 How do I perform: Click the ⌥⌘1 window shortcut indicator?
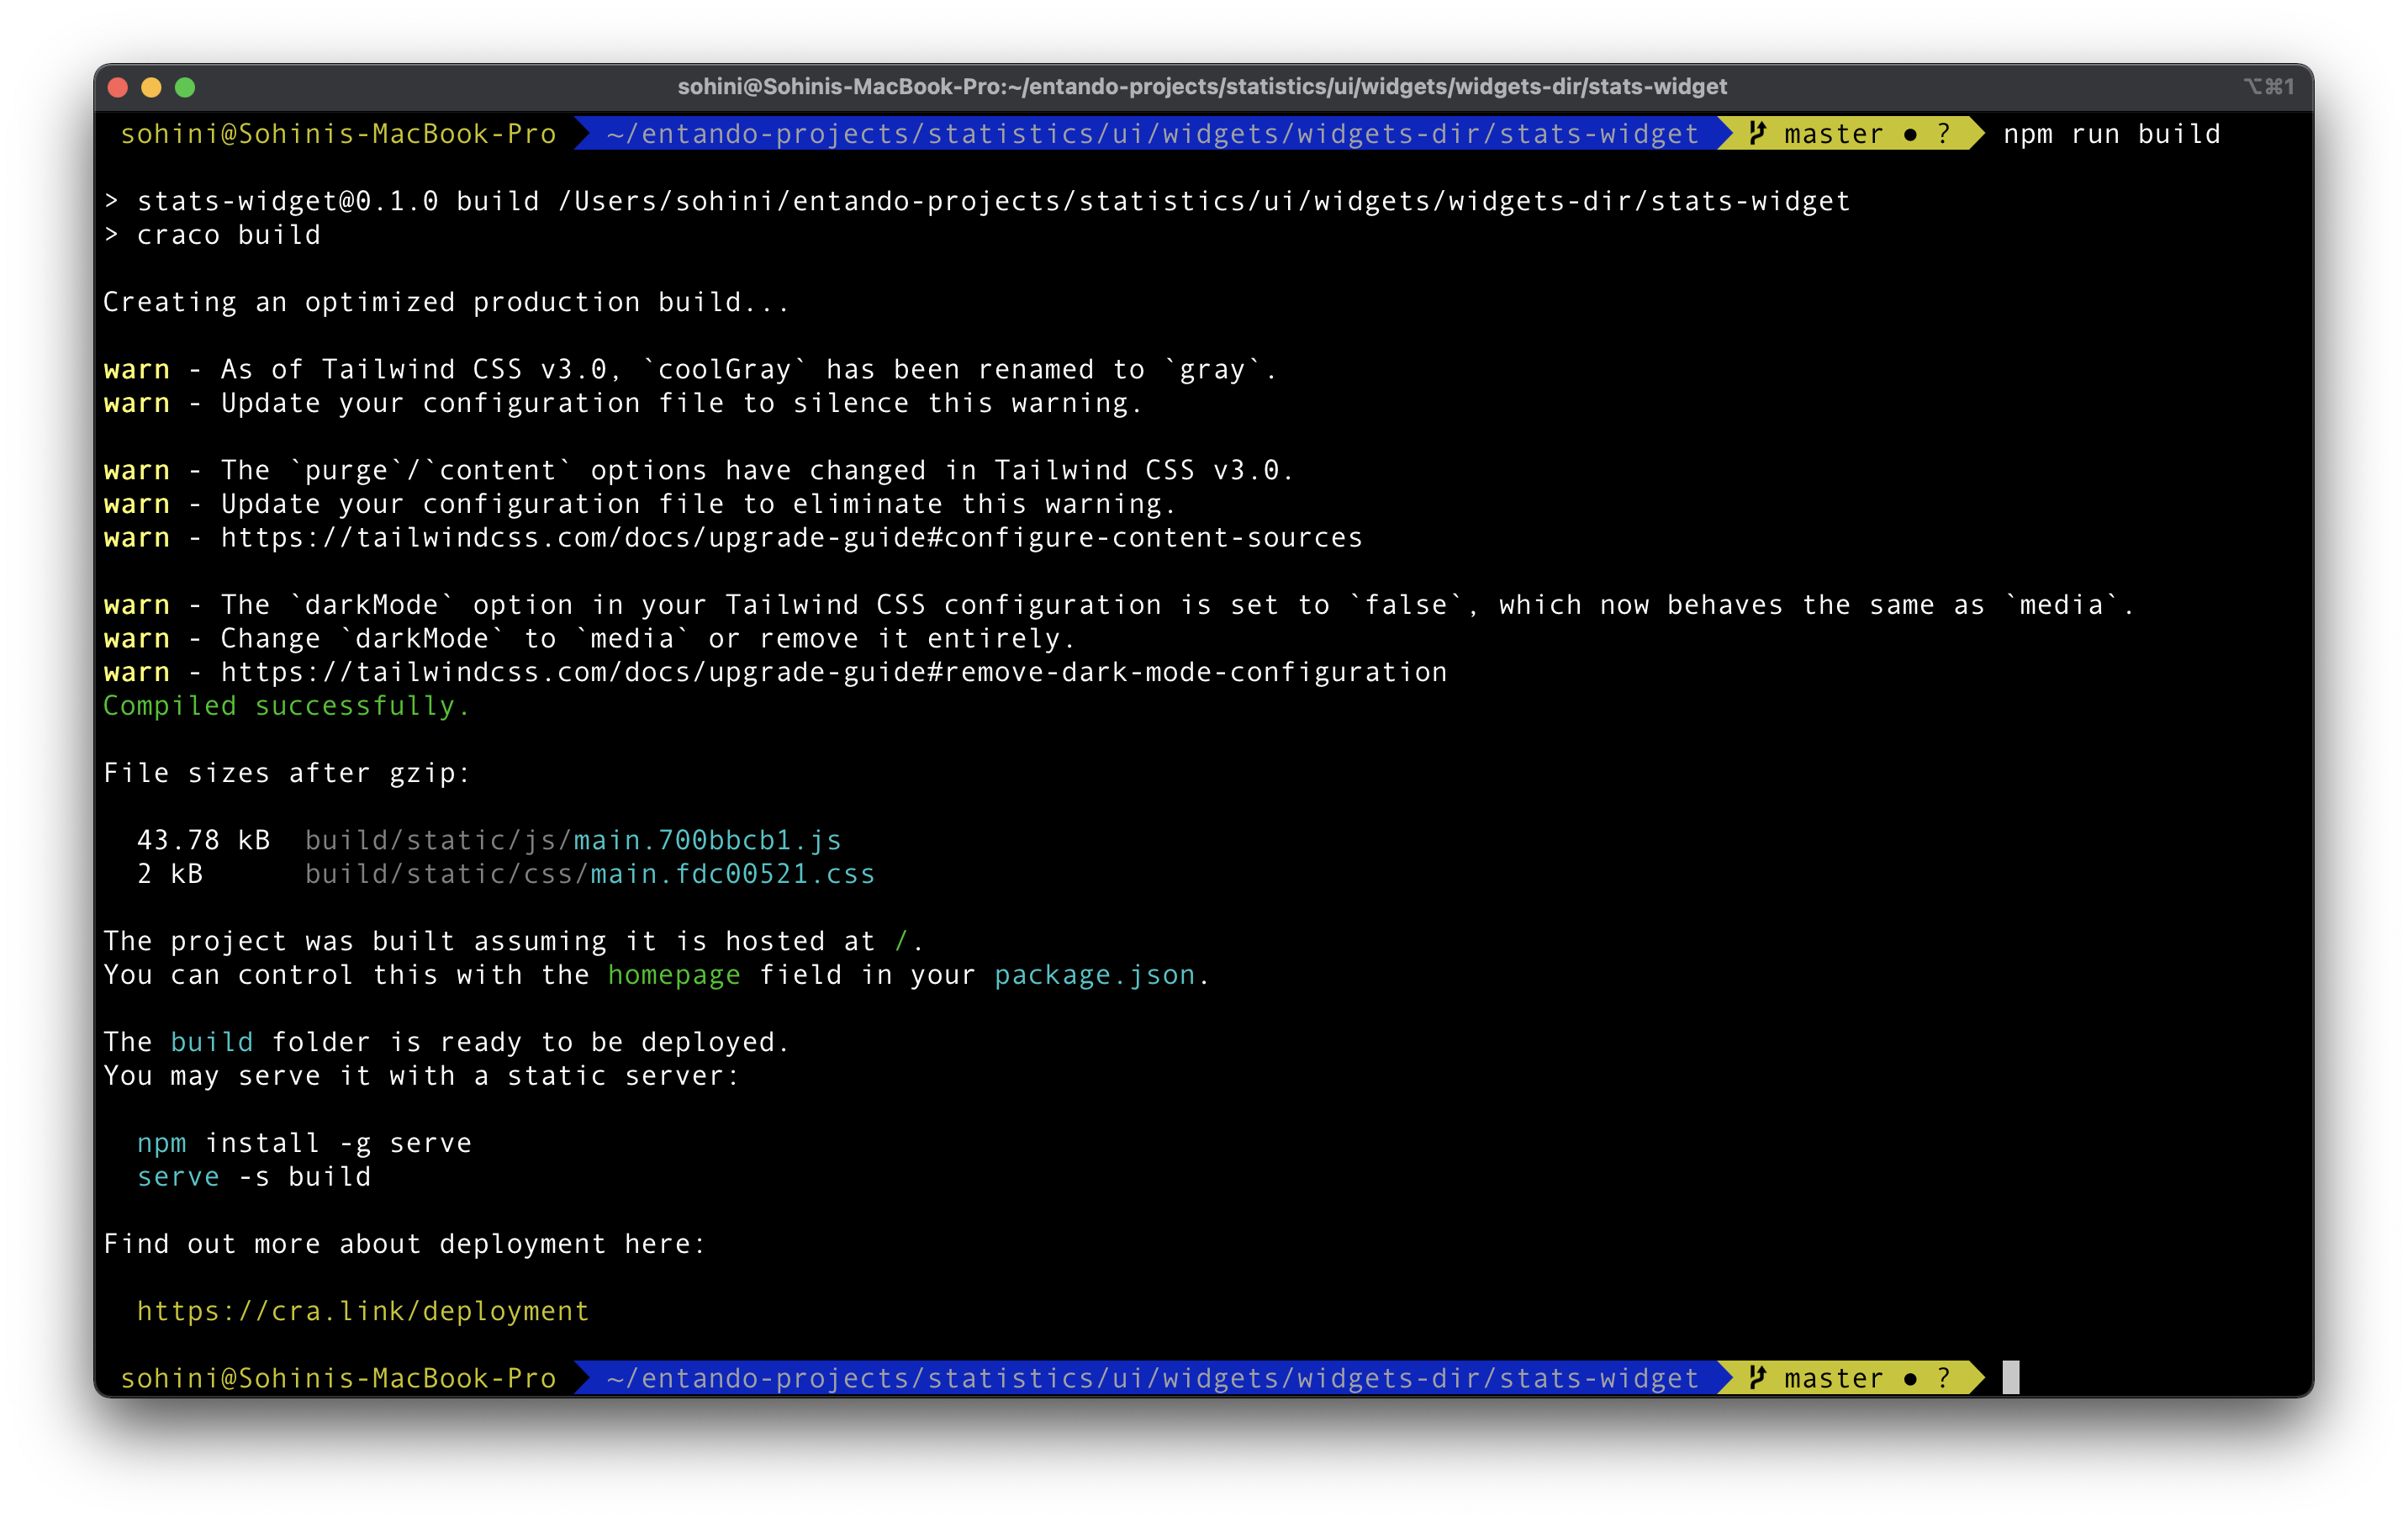pos(2268,87)
